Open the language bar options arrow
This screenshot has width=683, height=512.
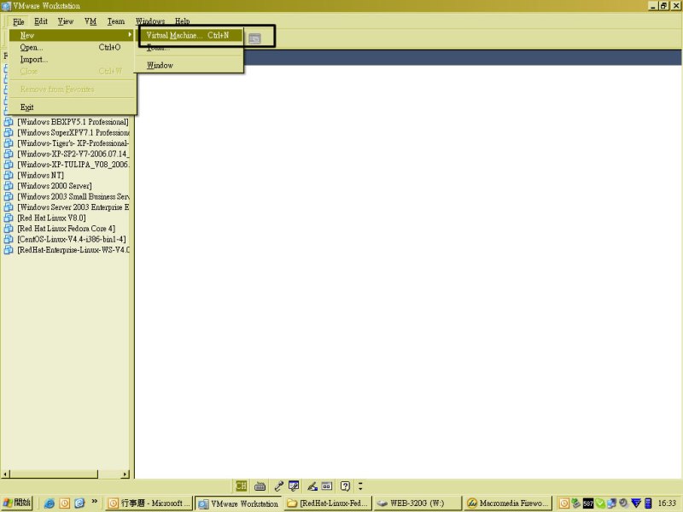coord(360,486)
